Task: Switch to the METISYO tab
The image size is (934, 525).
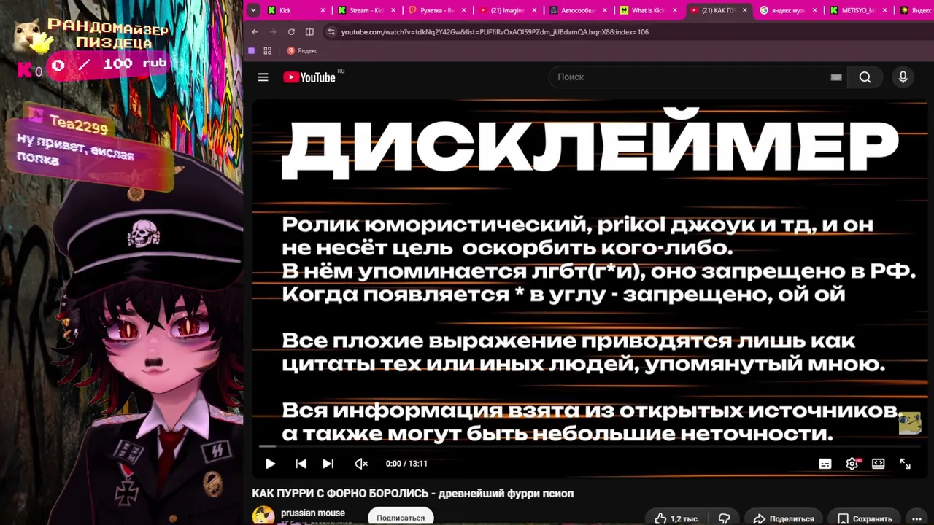Action: coord(858,11)
